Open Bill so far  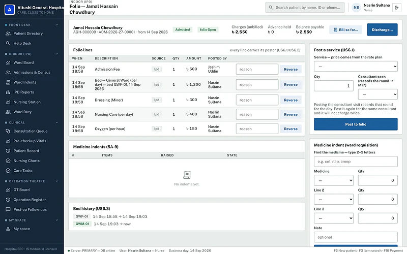345,29
